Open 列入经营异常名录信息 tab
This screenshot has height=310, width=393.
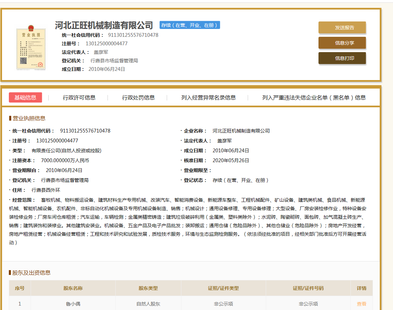pos(209,97)
